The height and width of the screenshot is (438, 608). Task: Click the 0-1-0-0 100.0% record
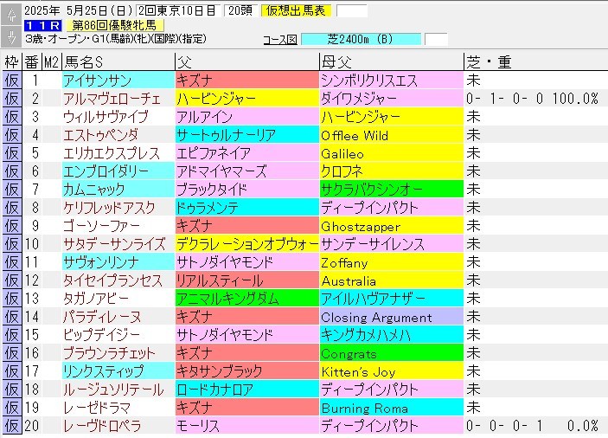tap(532, 99)
